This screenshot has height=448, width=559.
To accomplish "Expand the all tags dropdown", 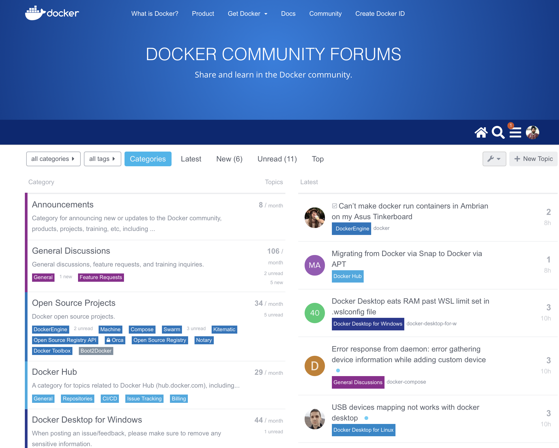I will tap(102, 159).
